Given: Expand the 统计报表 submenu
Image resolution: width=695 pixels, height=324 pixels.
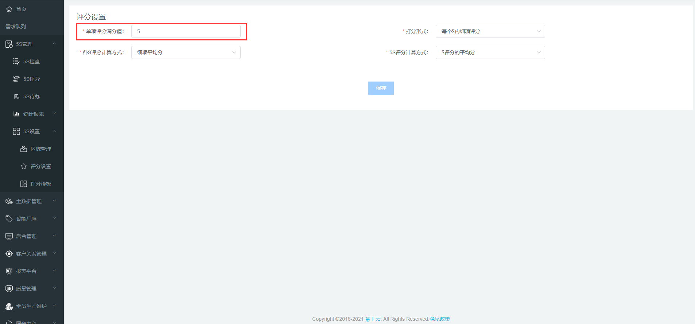Looking at the screenshot, I should click(x=54, y=114).
